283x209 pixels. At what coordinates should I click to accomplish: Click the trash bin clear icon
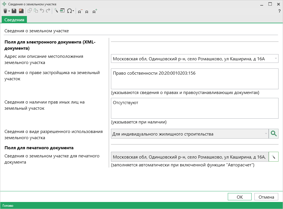click(x=5, y=11)
